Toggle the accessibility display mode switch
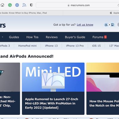The image size is (119, 119). (x=109, y=25)
